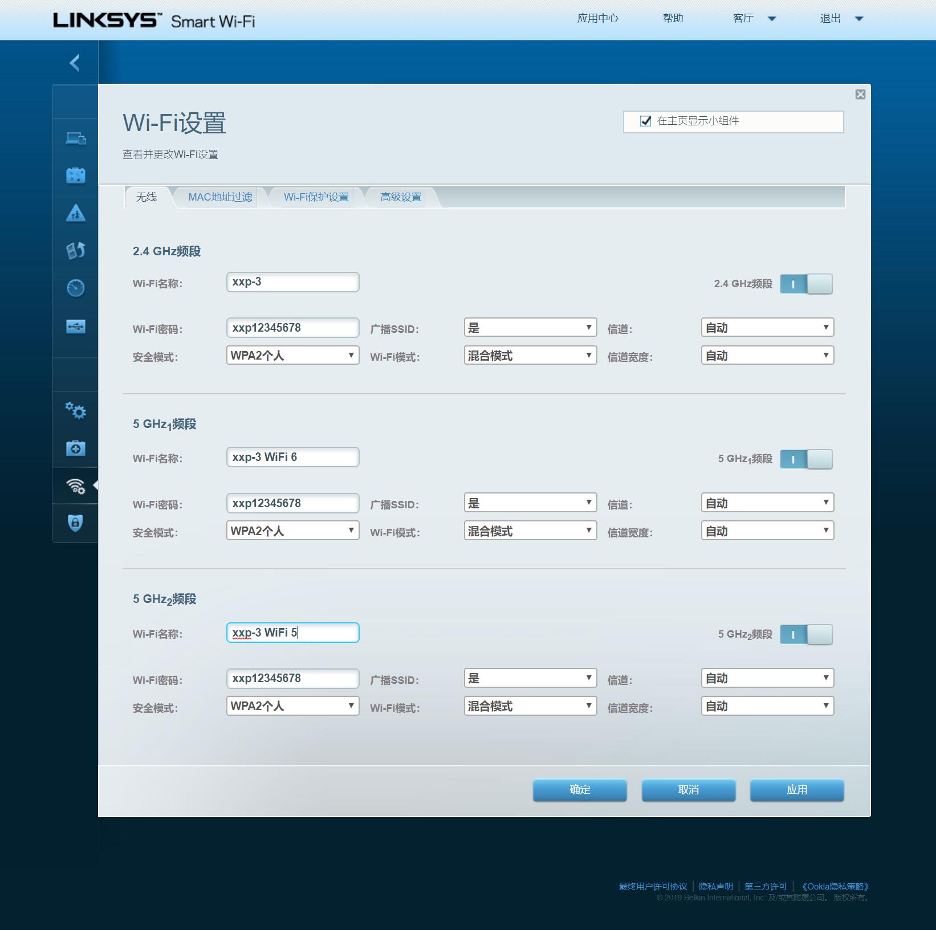Screen dimensions: 936x930
Task: Toggle the 5 GHz1频段 switch
Action: coord(806,459)
